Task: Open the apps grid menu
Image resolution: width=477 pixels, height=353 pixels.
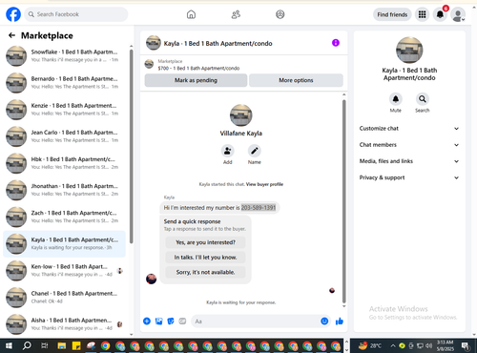Action: click(422, 14)
